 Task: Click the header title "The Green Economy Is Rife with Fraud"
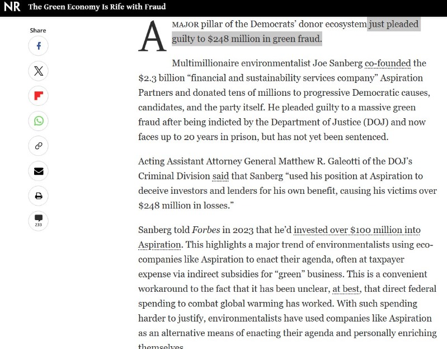click(x=97, y=7)
